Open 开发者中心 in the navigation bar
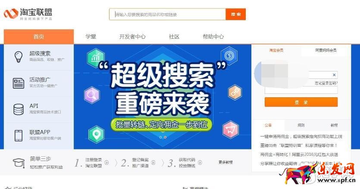 (x=132, y=37)
